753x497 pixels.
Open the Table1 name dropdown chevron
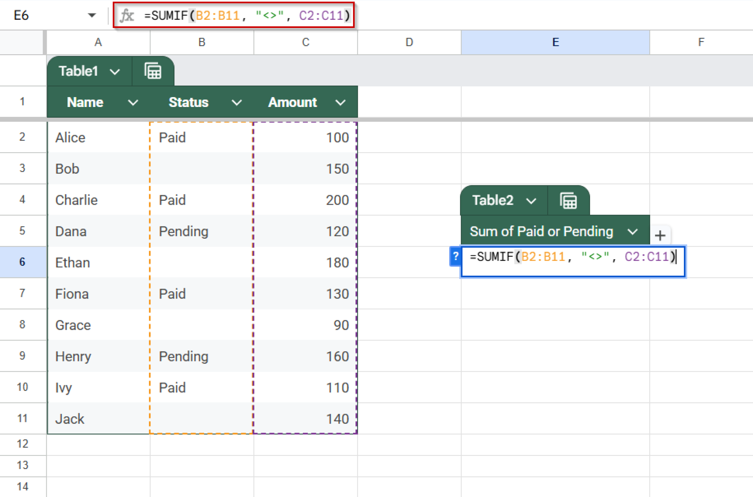coord(115,71)
